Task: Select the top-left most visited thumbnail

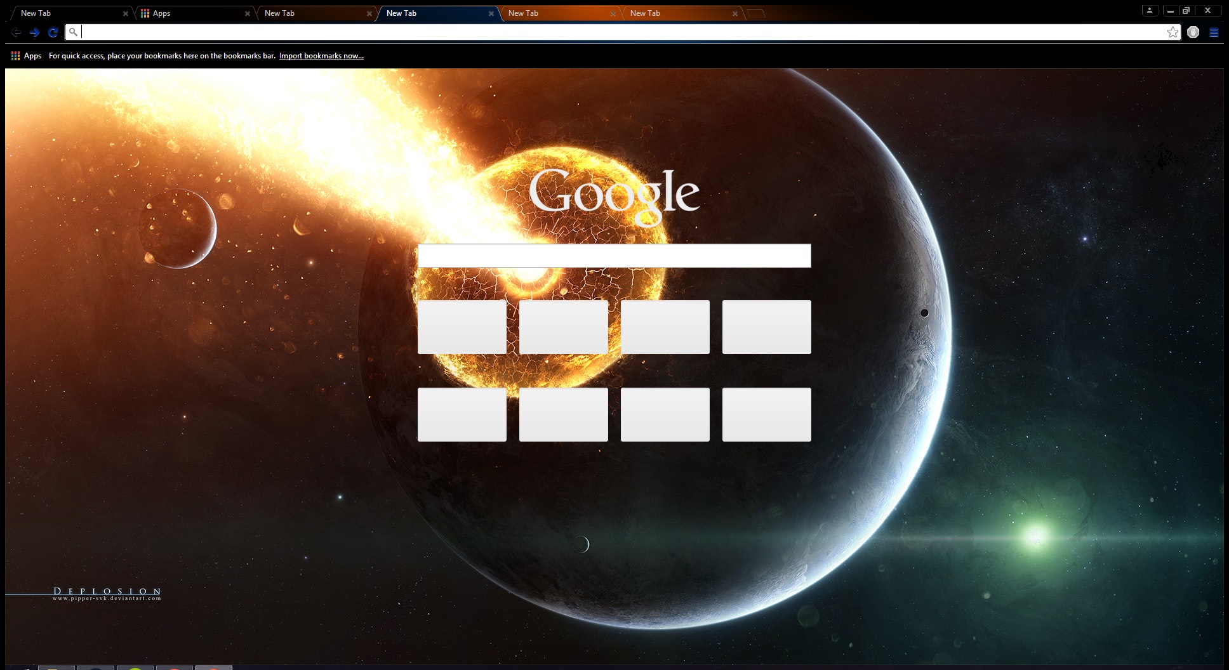Action: 462,327
